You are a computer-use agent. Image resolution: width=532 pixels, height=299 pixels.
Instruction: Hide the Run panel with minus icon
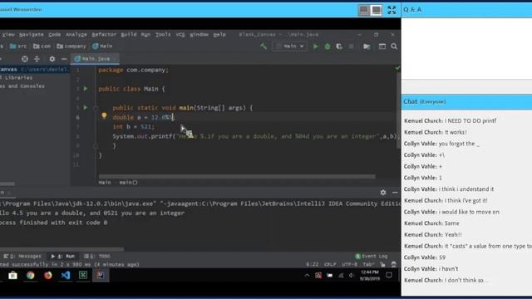click(x=395, y=192)
